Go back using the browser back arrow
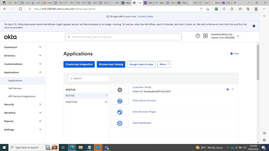Viewport: 269px width, 151px height. tap(5, 9)
